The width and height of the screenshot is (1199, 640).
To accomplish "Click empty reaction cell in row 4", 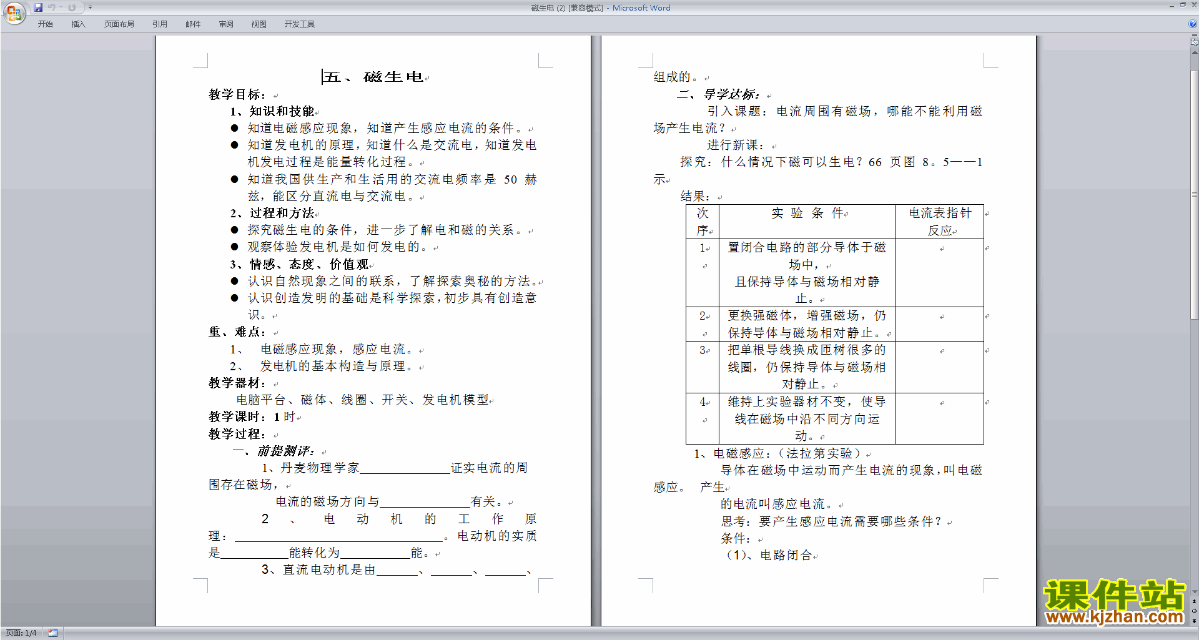I will 940,418.
